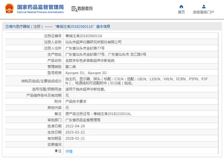The image size is (224, 159).
Task: Select 无 value in 其他内容 row
Action: point(67,108)
